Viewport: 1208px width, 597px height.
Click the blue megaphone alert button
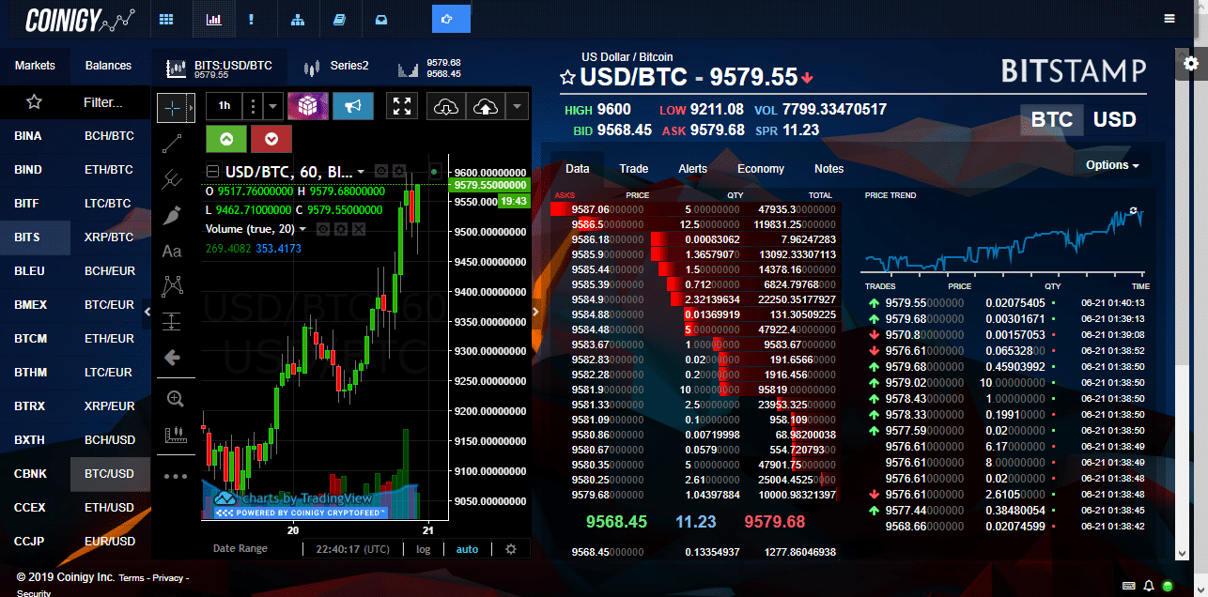pos(353,106)
